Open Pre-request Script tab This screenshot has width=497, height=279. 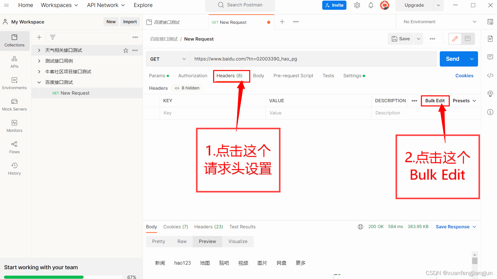(293, 76)
